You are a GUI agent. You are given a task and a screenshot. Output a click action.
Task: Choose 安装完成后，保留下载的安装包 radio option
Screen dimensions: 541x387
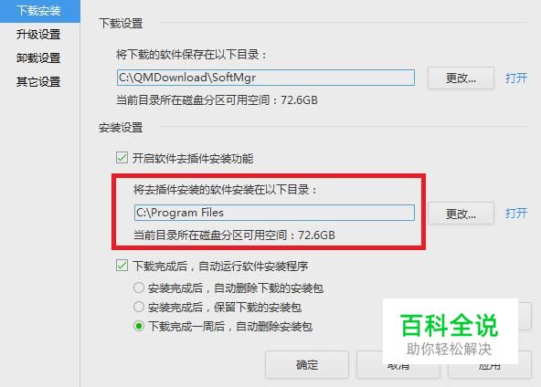(139, 307)
